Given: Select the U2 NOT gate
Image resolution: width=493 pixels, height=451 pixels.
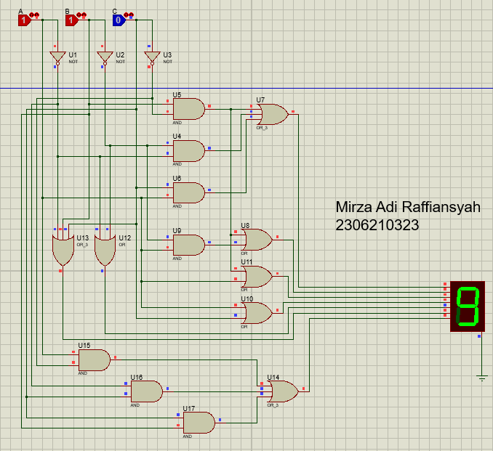Looking at the screenshot, I should [105, 57].
